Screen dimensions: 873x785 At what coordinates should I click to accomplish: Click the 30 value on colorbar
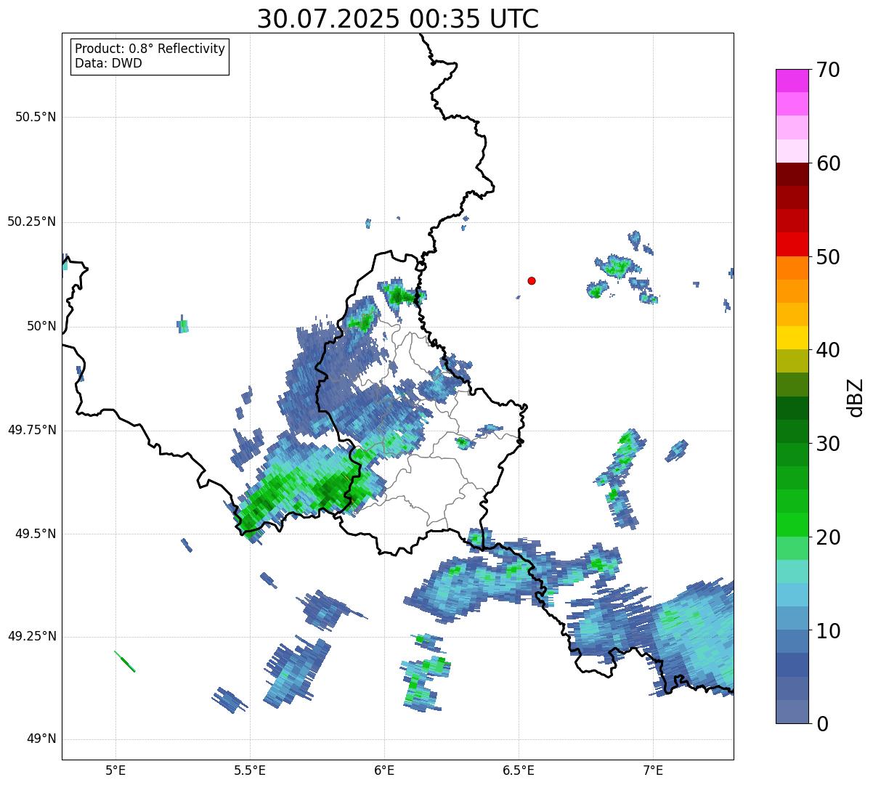point(828,444)
